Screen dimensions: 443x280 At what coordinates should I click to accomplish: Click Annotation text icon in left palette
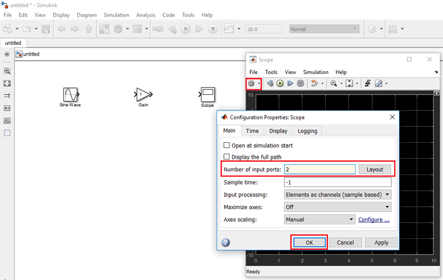point(7,108)
